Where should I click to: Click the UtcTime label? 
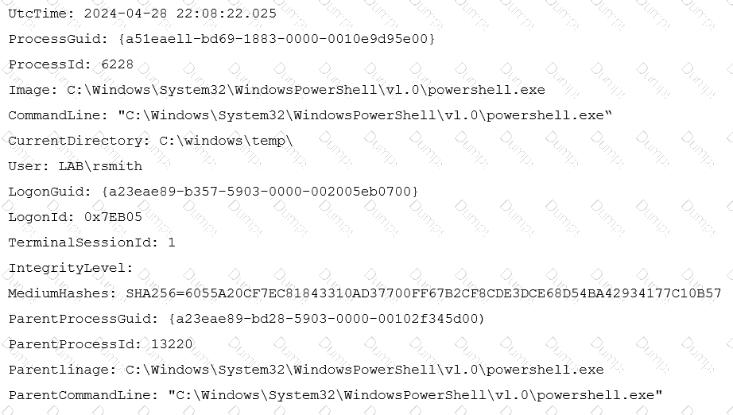tap(41, 14)
